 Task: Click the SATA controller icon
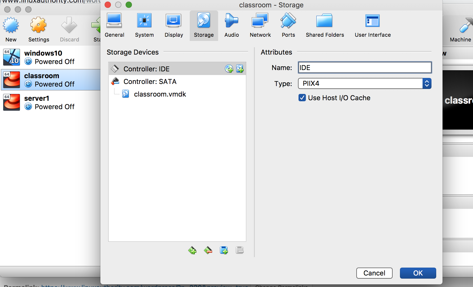tap(115, 81)
